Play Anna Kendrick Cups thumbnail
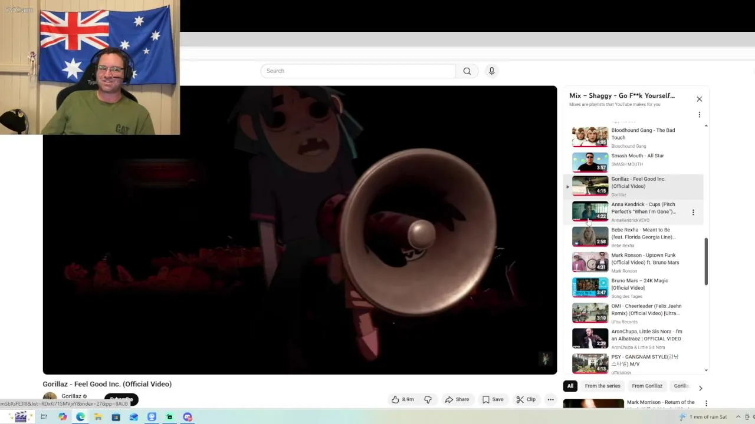 (x=590, y=211)
